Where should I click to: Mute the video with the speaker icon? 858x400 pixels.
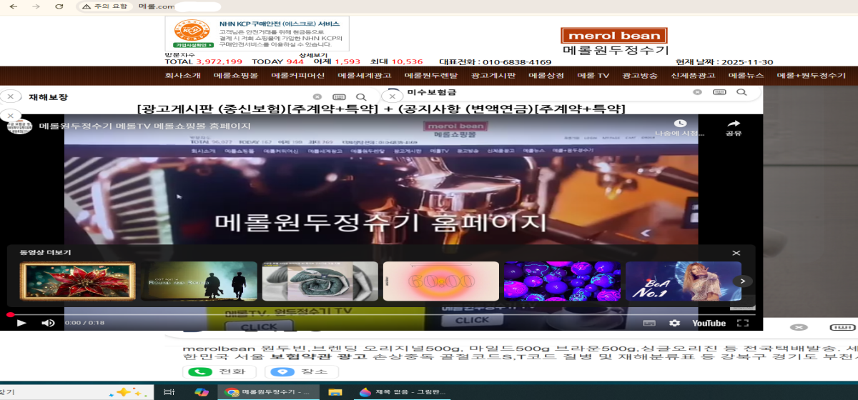(48, 323)
